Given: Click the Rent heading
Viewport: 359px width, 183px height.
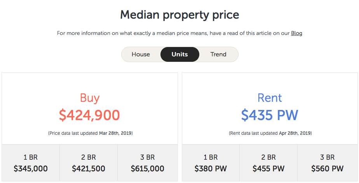Looking at the screenshot, I should click(x=270, y=98).
